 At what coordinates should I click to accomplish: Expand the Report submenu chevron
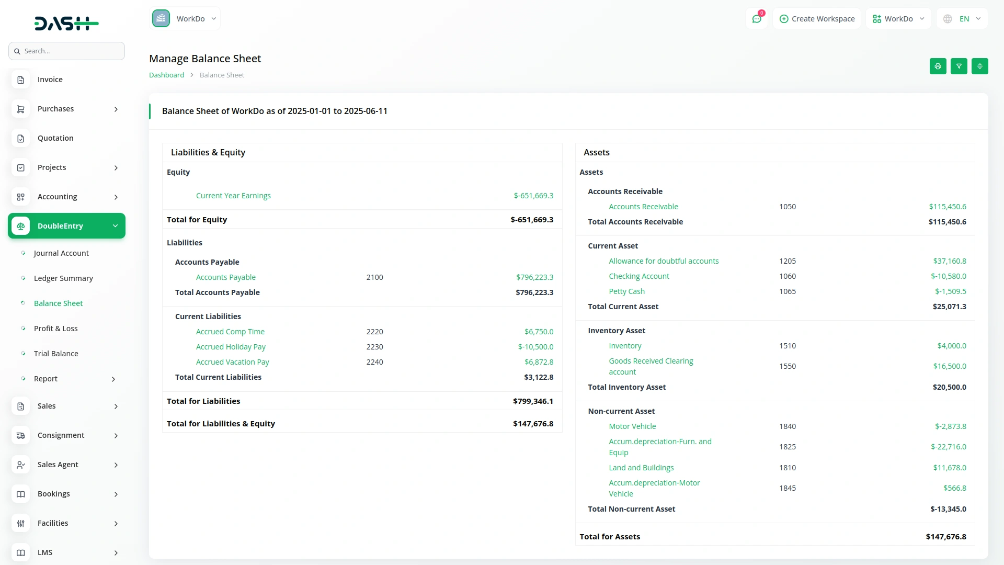pos(113,379)
